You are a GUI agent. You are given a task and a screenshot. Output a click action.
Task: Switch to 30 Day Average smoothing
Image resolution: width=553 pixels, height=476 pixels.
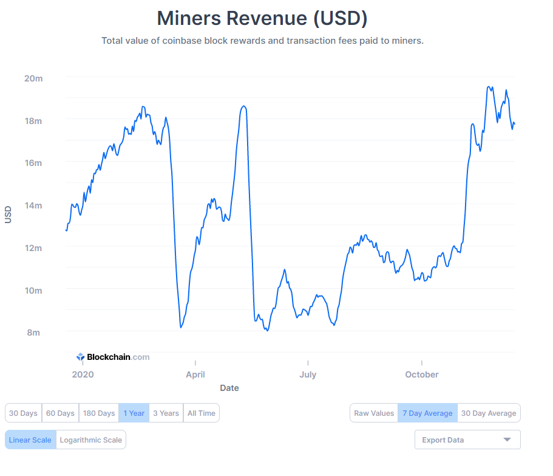pos(489,413)
